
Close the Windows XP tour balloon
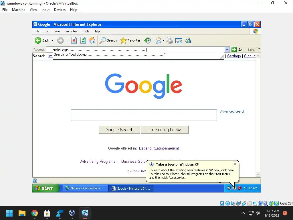(x=235, y=164)
